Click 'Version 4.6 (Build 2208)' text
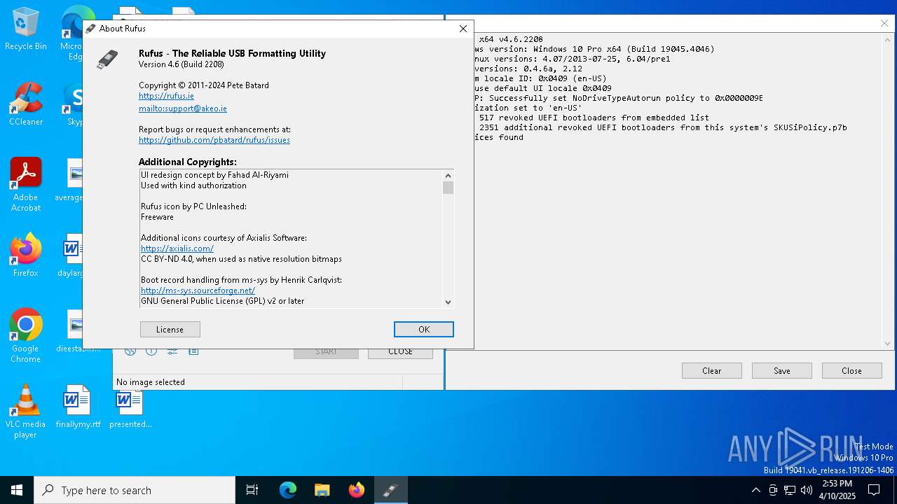 coord(181,64)
